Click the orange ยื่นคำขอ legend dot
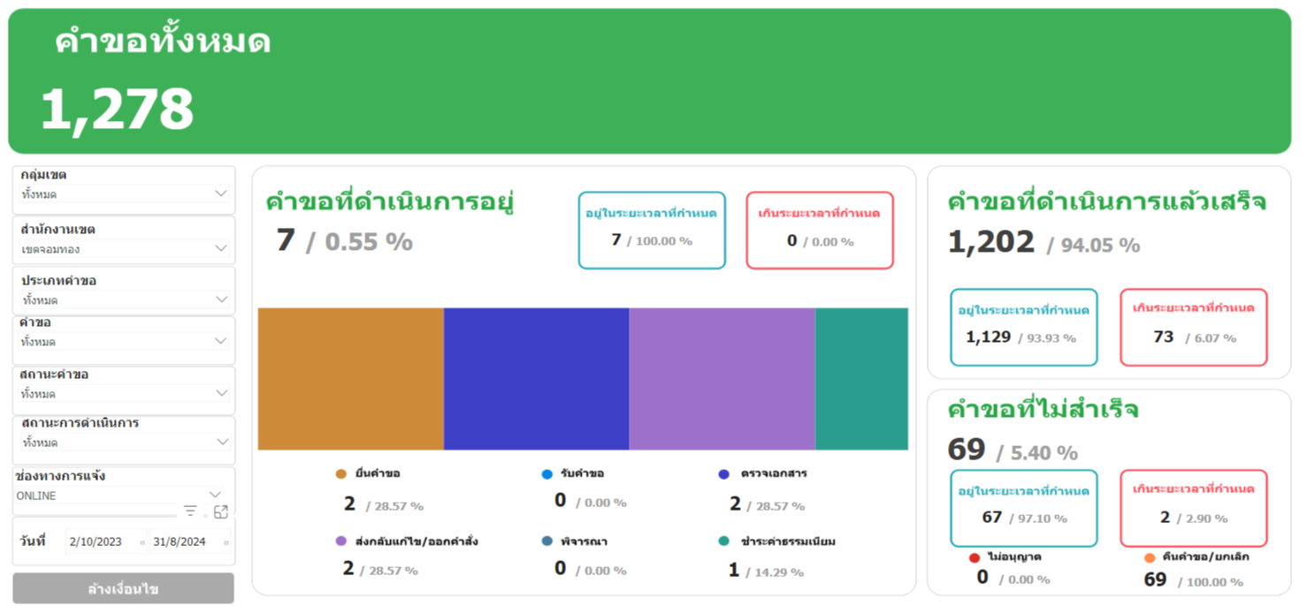1315x606 pixels. pos(341,474)
